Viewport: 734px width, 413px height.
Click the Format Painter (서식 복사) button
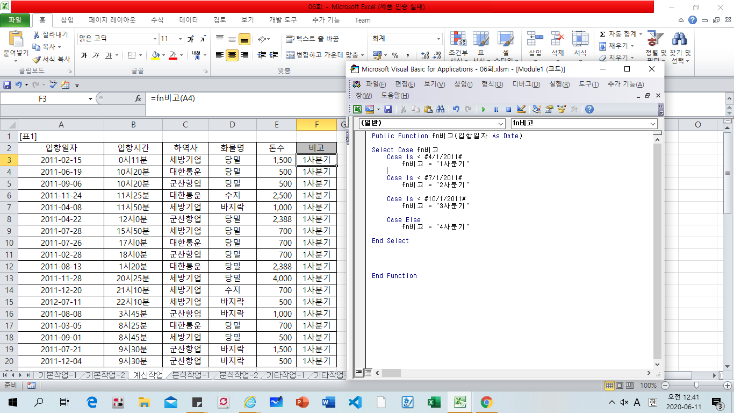pos(51,59)
